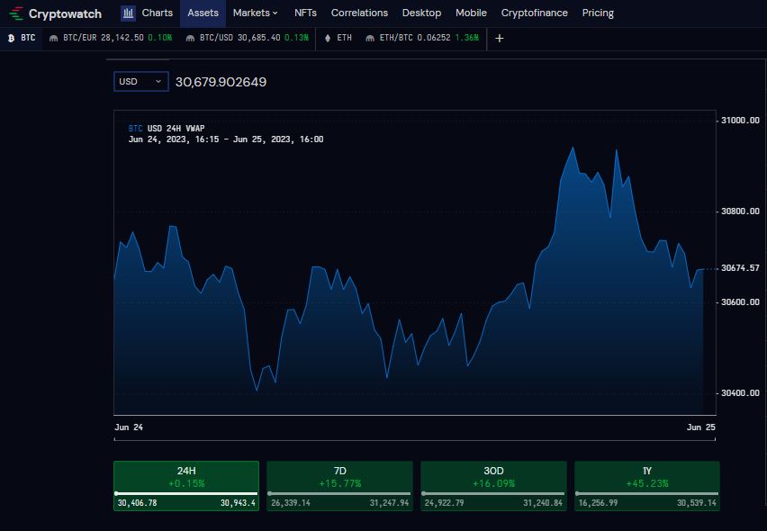Open the Cryptofinance link
The image size is (767, 531).
534,13
